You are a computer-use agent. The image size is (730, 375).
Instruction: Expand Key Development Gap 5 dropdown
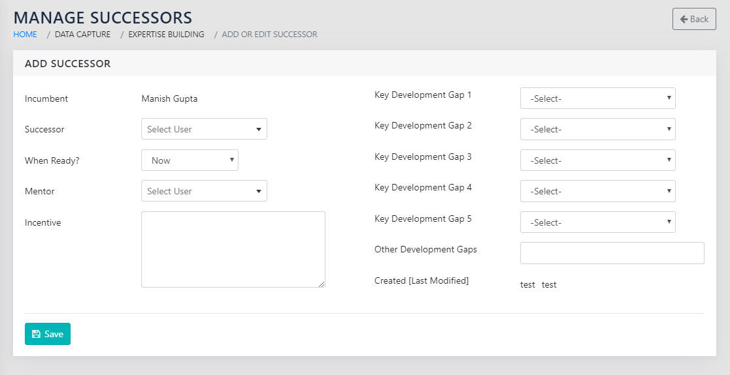(597, 222)
